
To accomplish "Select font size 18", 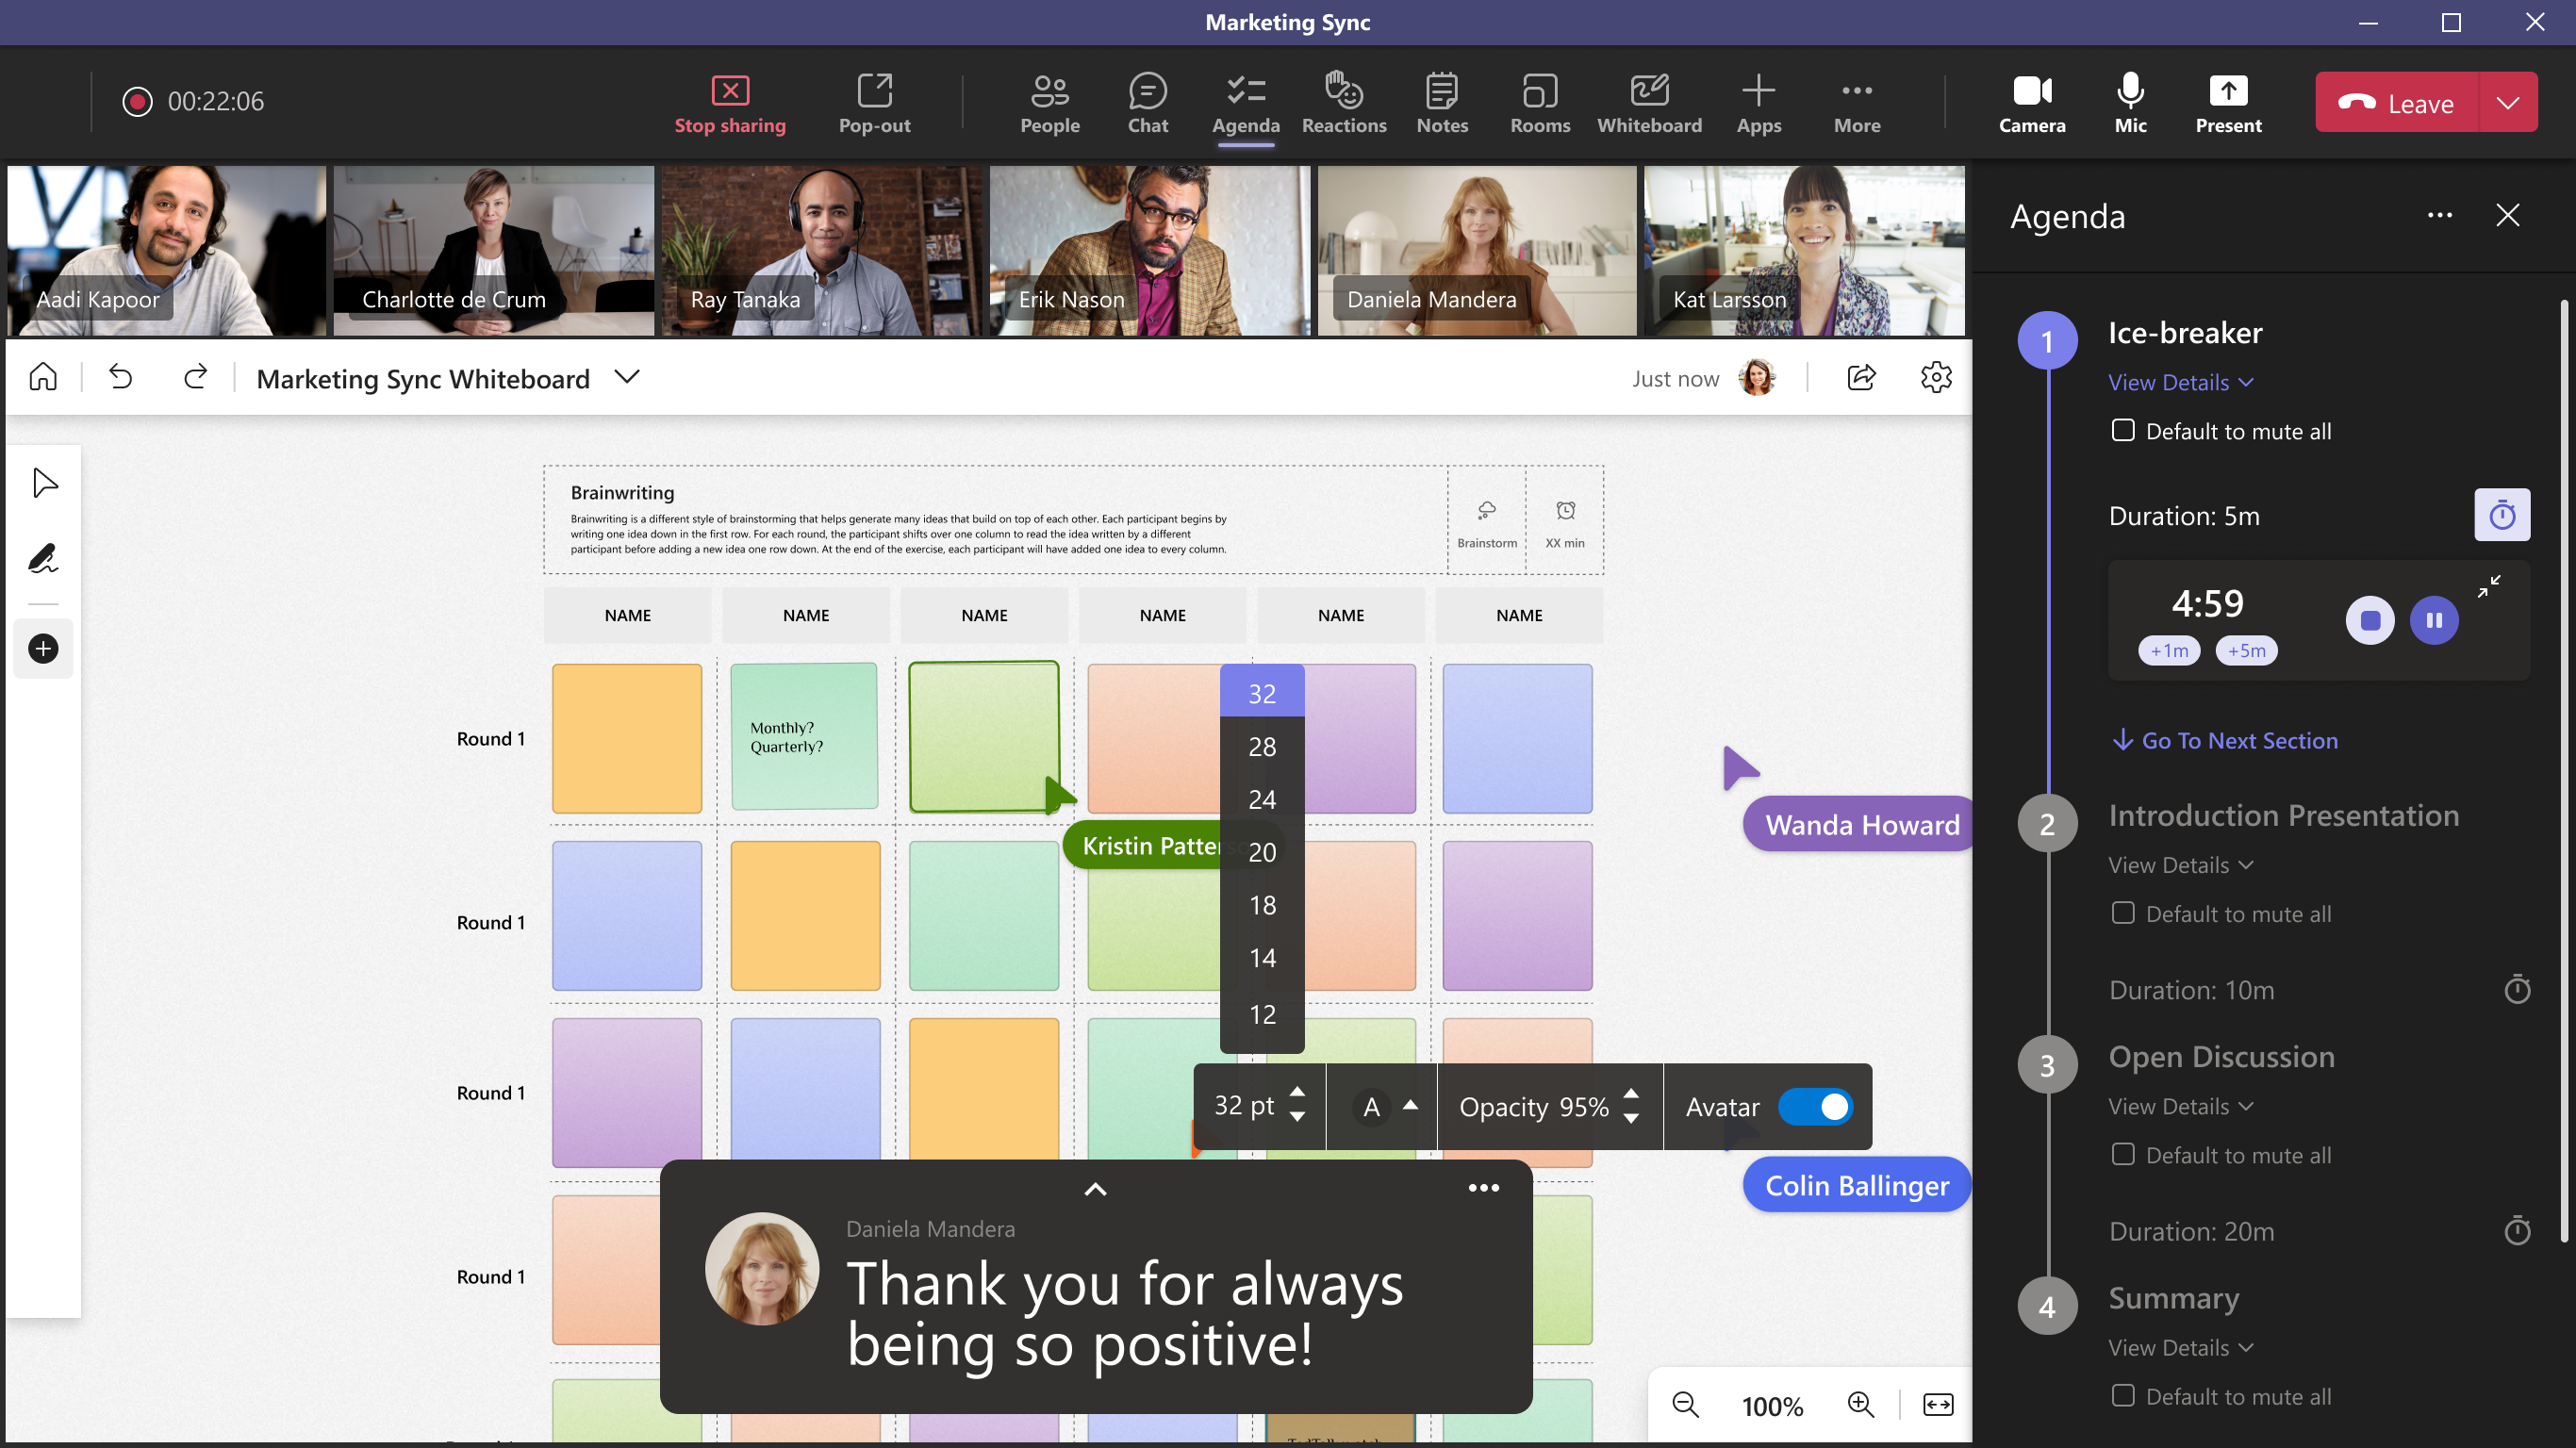I will pyautogui.click(x=1261, y=905).
